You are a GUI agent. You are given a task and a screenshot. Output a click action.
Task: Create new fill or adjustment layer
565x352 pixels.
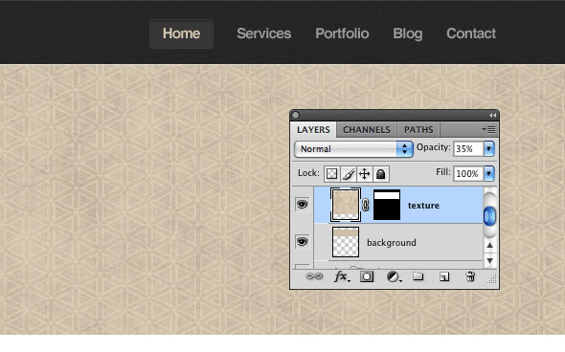tap(394, 276)
